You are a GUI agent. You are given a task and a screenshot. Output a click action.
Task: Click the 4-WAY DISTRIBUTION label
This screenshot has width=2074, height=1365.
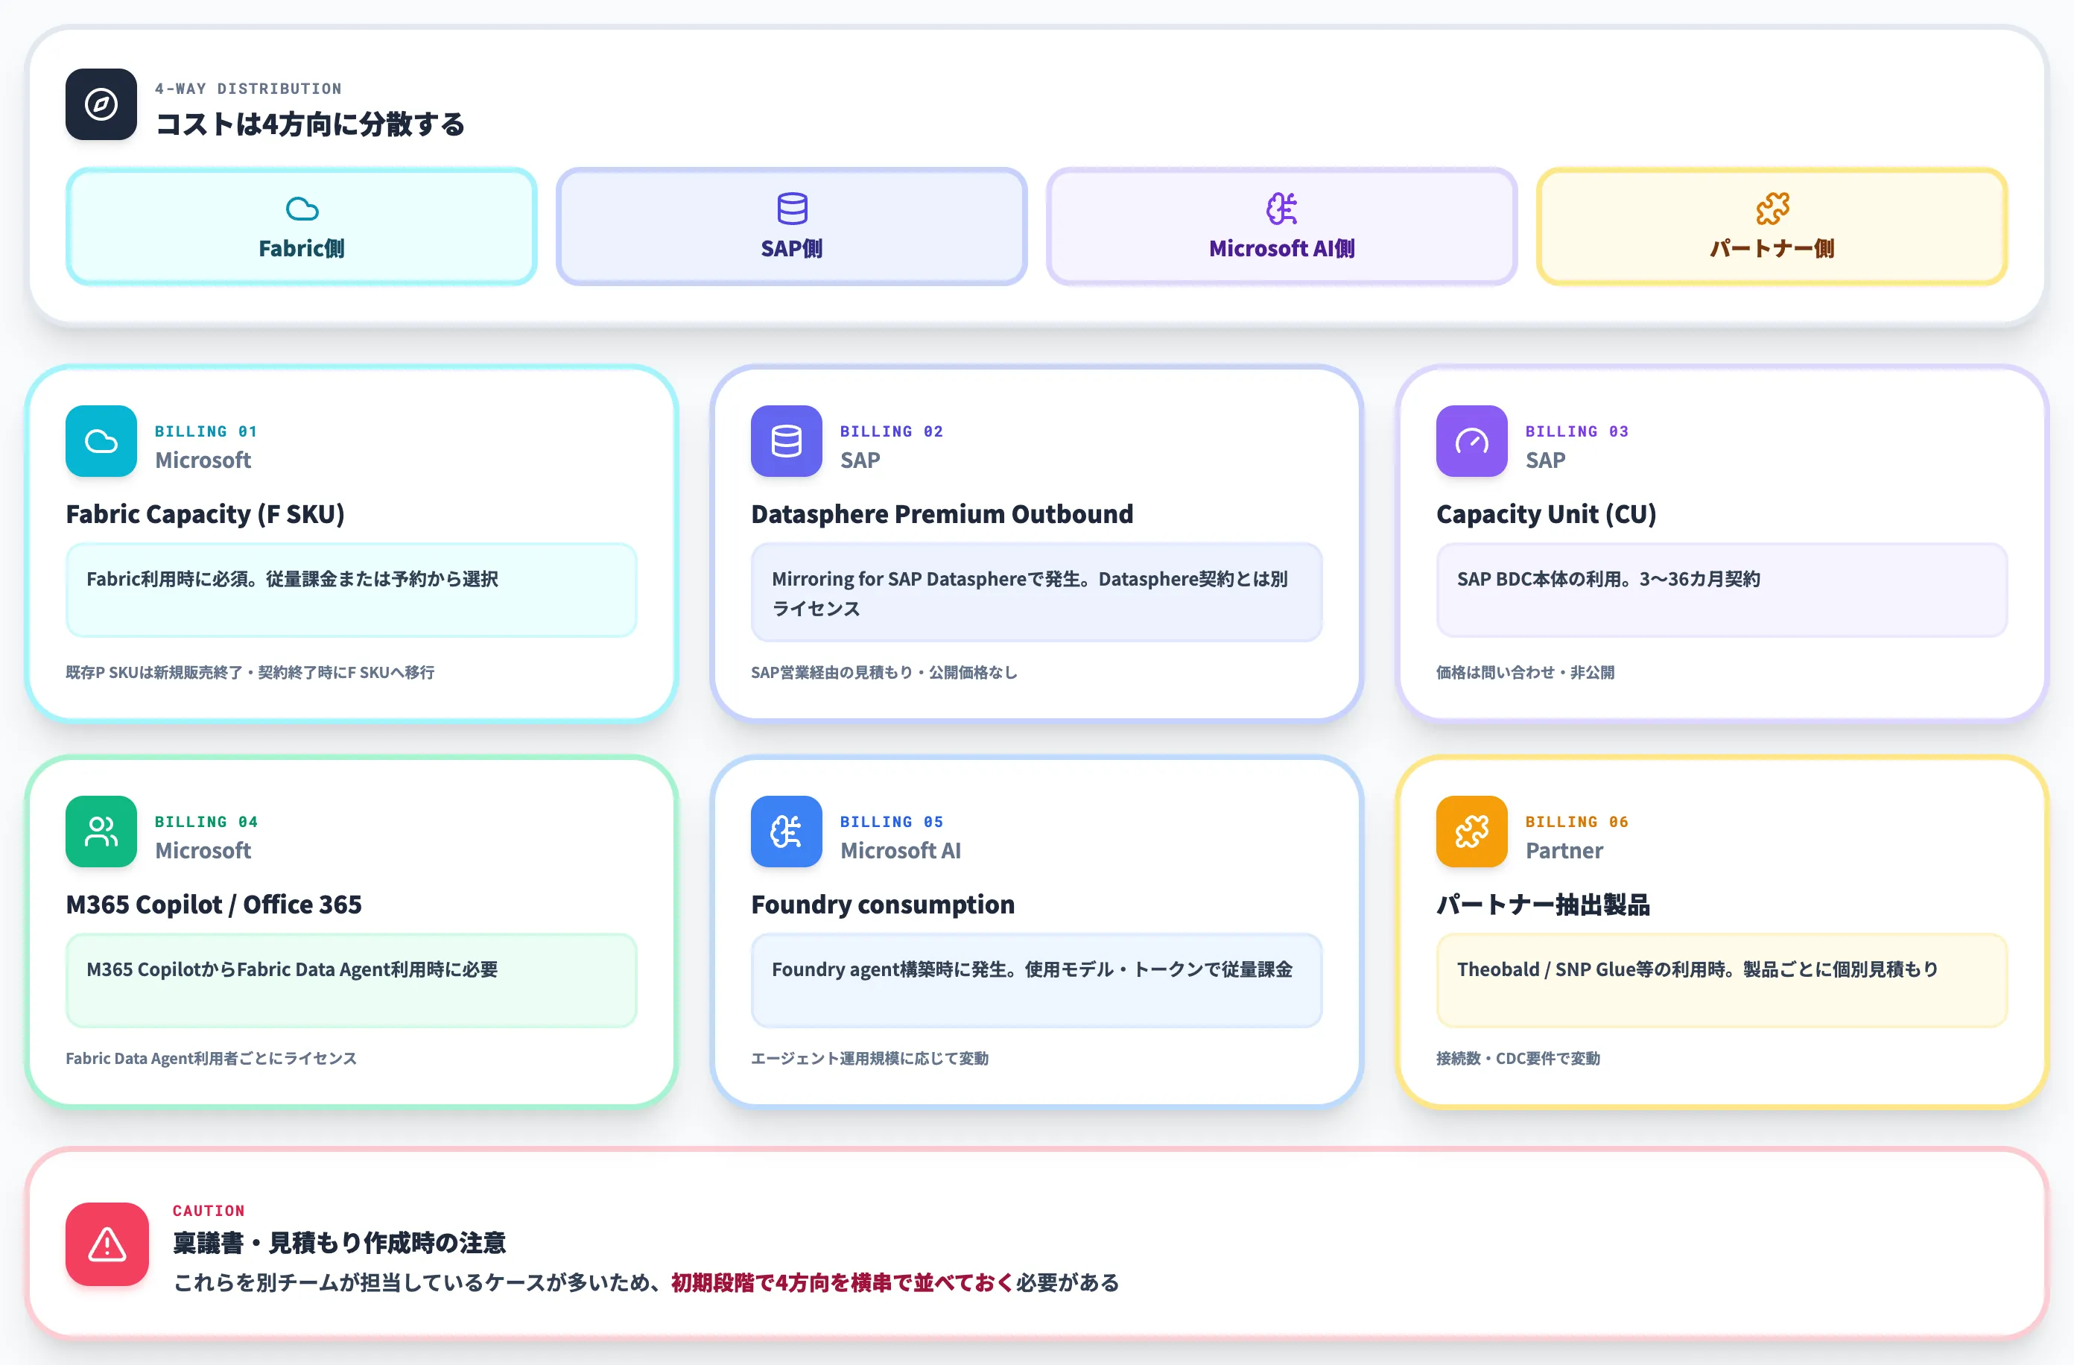248,89
